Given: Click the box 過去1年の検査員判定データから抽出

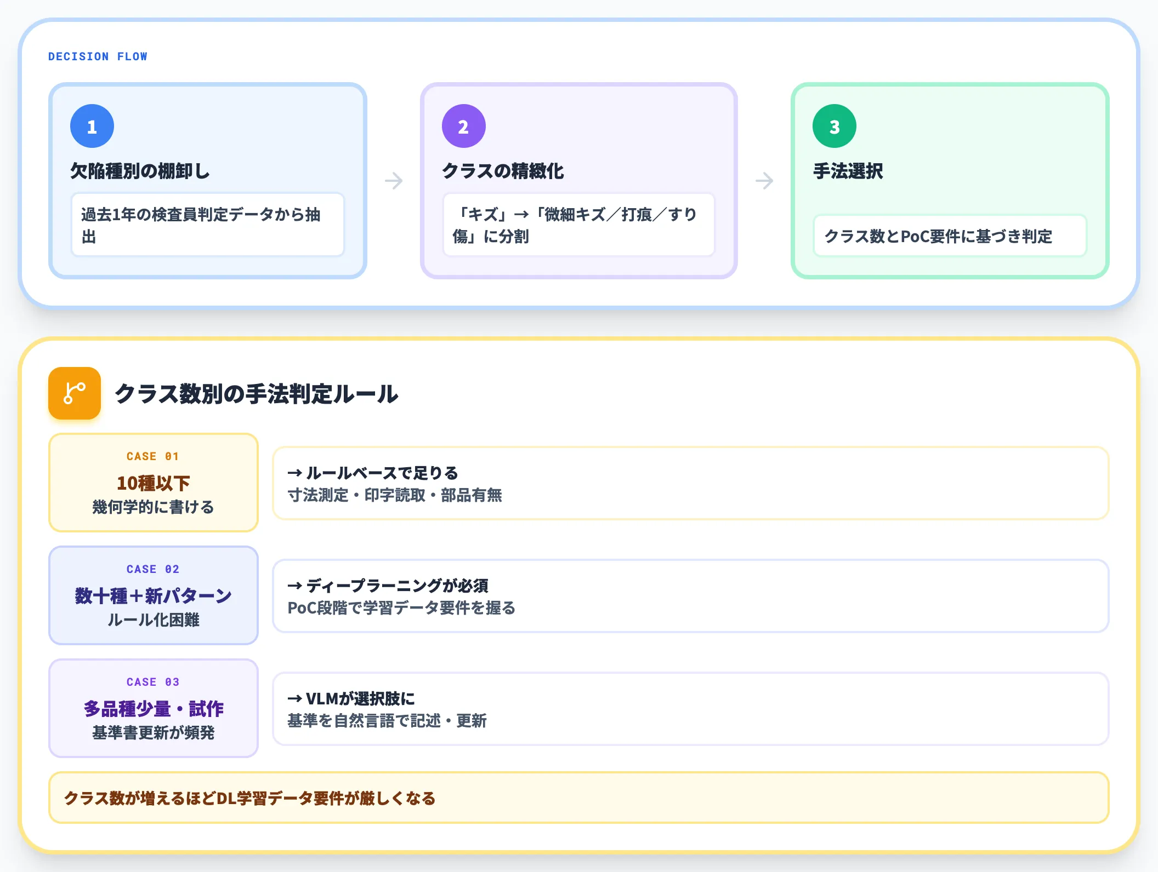Looking at the screenshot, I should (x=208, y=225).
